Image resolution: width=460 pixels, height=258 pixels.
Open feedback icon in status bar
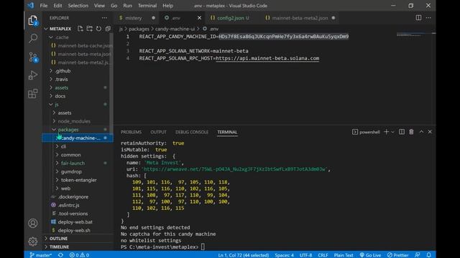(x=417, y=255)
